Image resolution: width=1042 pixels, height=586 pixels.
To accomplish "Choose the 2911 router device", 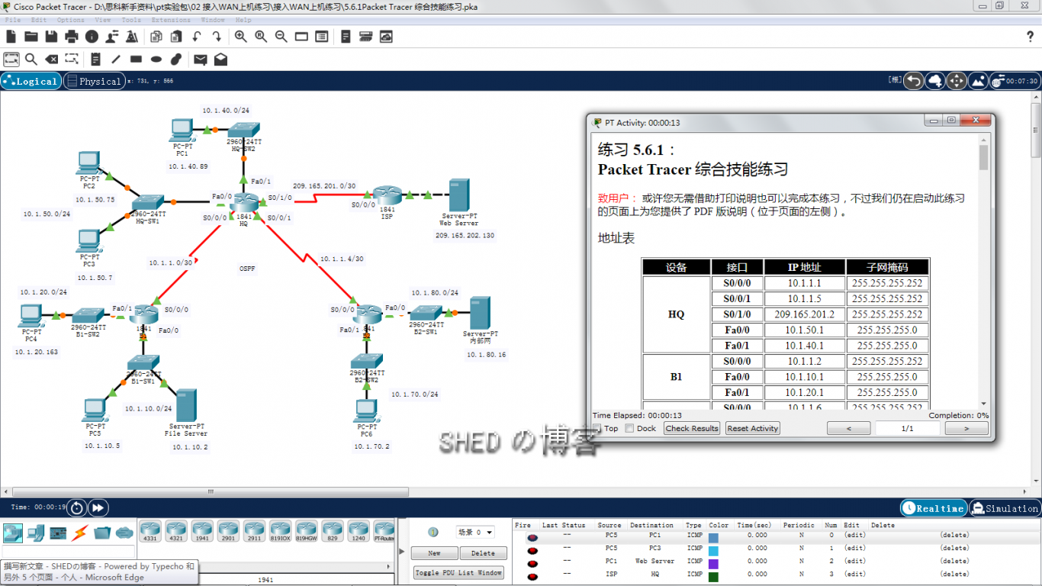I will point(254,530).
